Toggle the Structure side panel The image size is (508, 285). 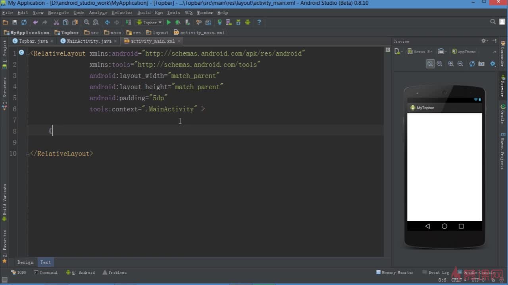(5, 93)
